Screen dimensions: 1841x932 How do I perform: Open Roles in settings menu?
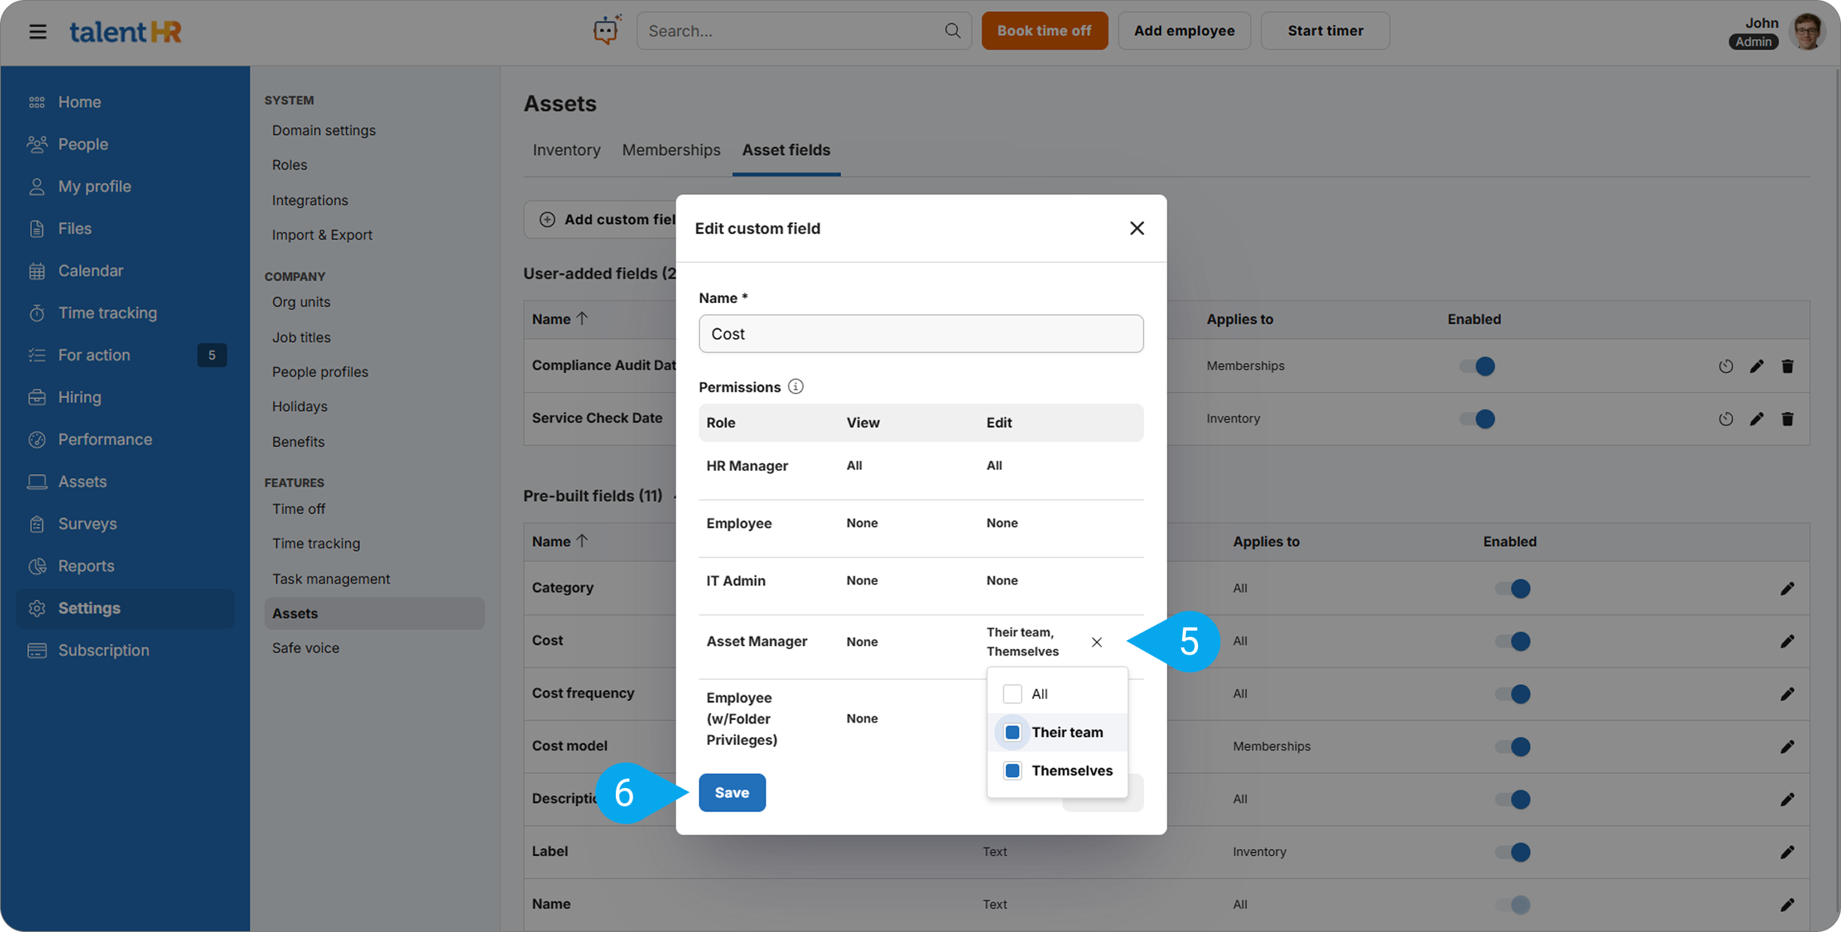click(x=290, y=165)
